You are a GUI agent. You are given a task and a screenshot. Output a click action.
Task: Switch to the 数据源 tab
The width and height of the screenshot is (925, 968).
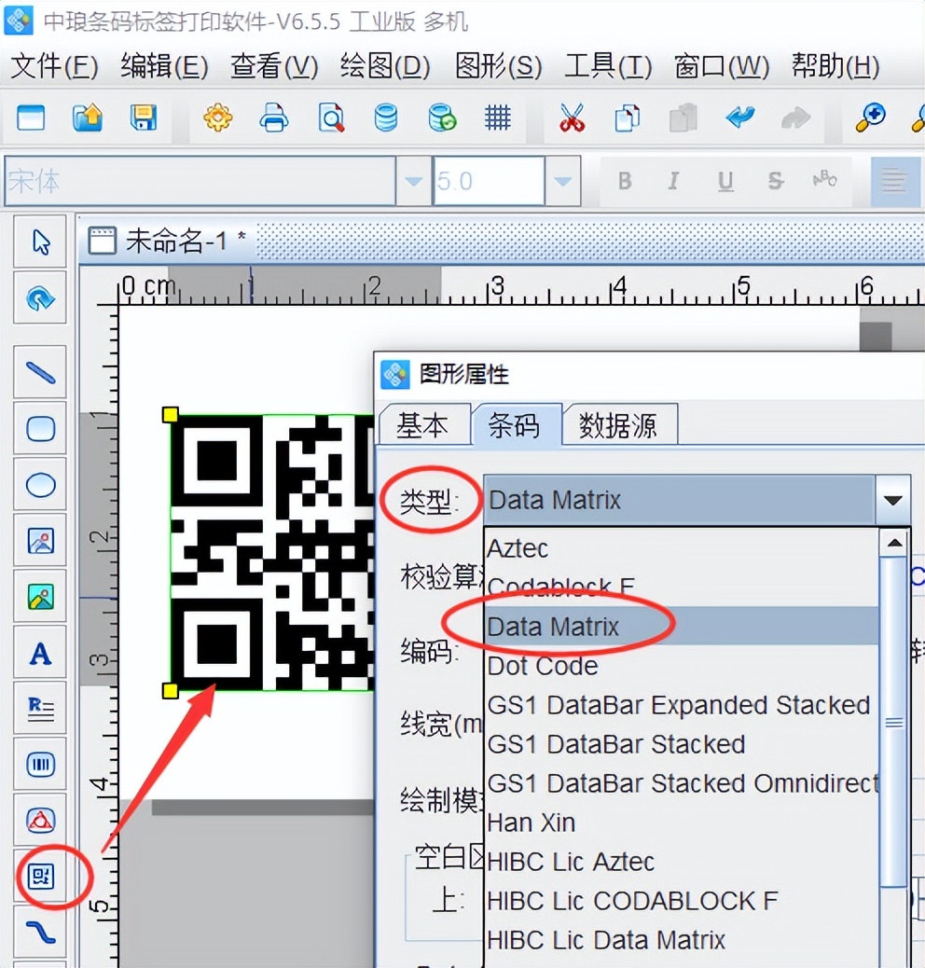(619, 425)
